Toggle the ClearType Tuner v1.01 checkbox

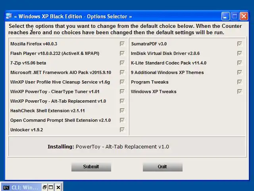point(122,92)
